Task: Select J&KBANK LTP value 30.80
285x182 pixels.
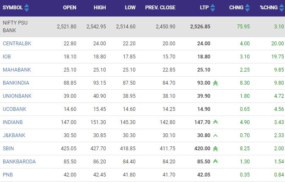Action: click(x=204, y=135)
